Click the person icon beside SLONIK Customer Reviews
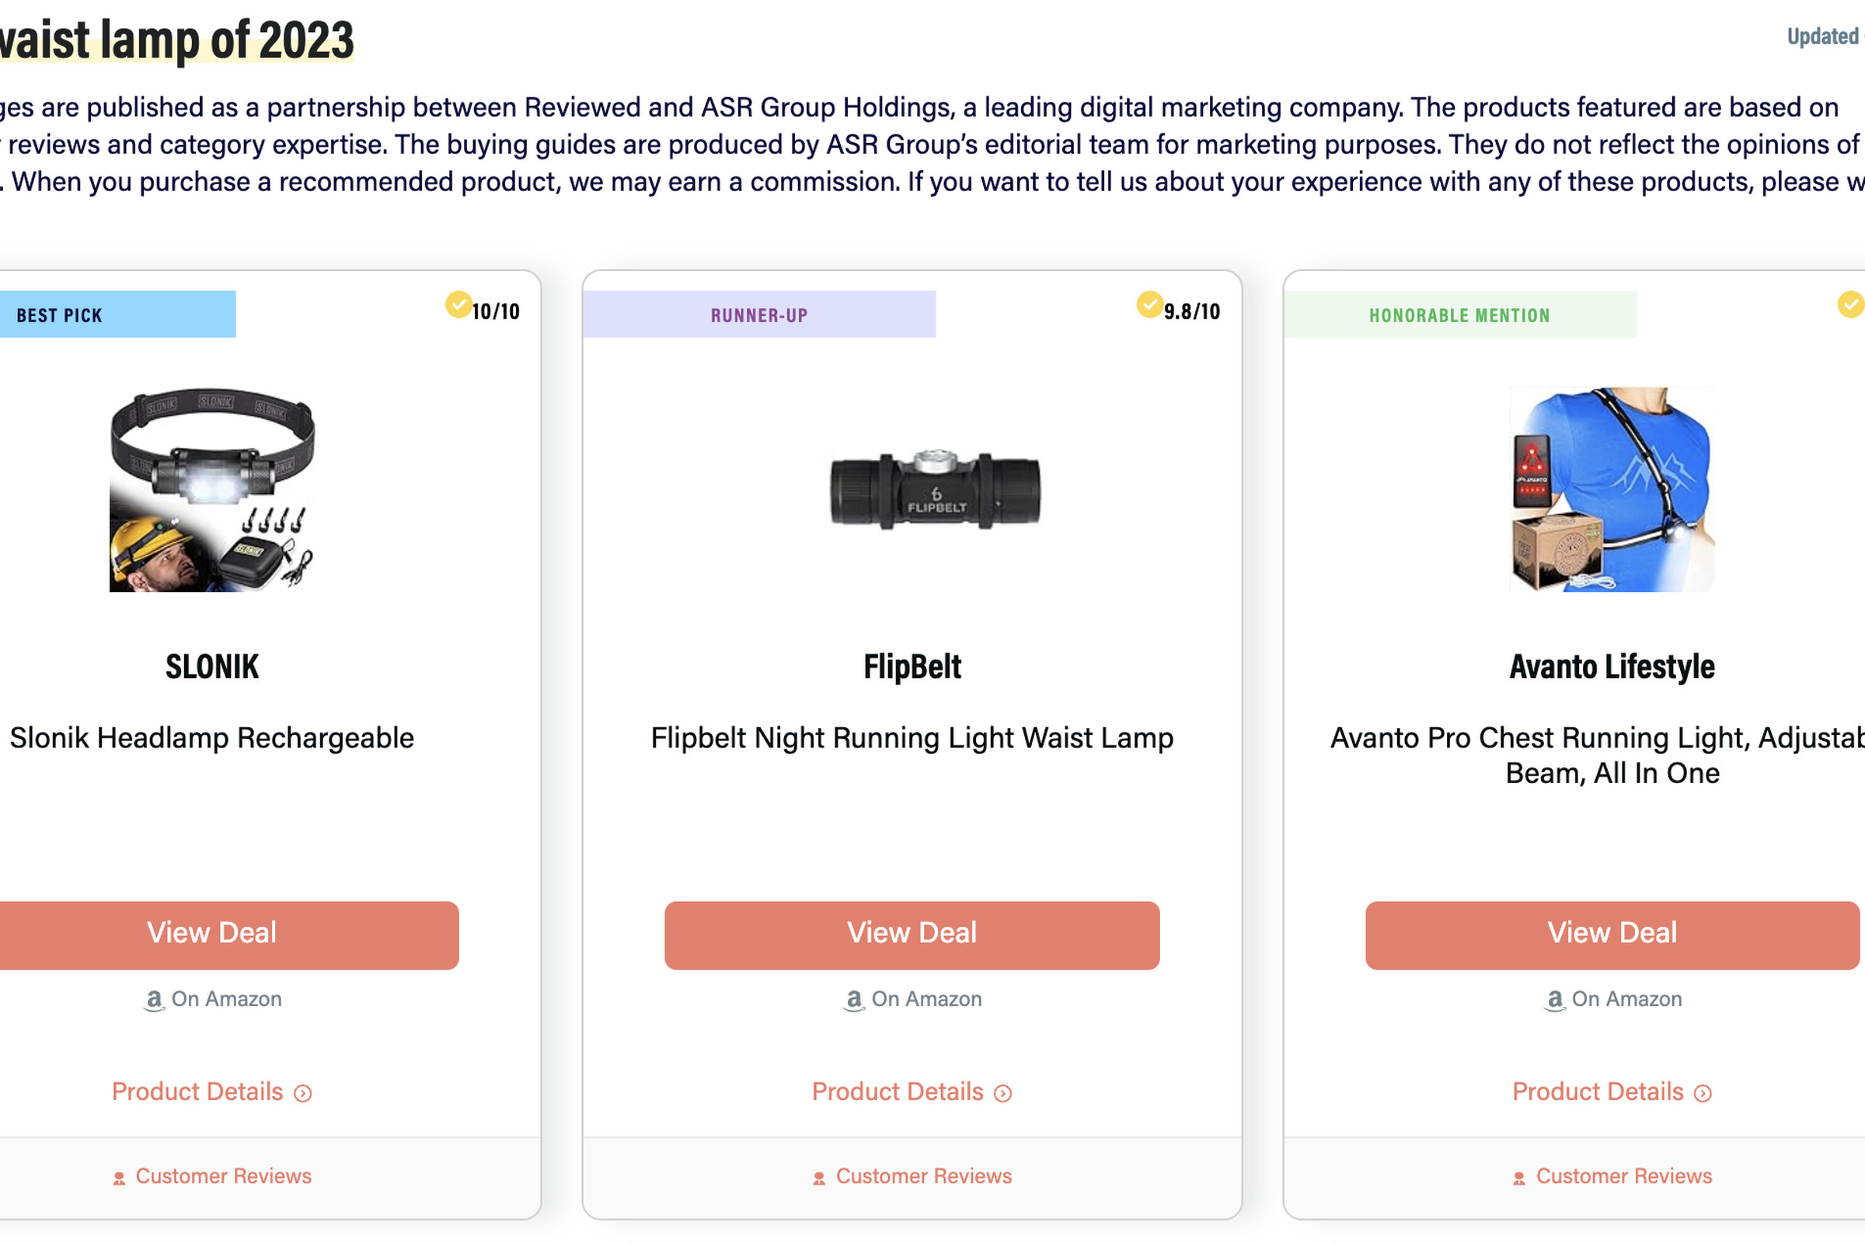 pyautogui.click(x=119, y=1179)
